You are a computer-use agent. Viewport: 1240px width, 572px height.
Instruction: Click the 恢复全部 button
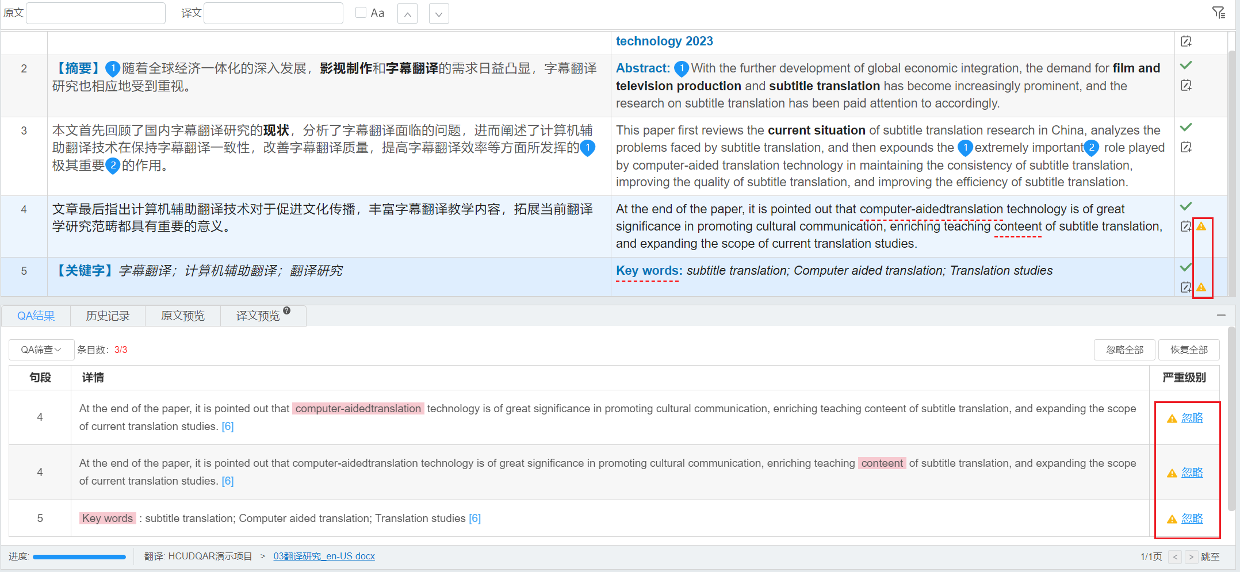tap(1189, 350)
